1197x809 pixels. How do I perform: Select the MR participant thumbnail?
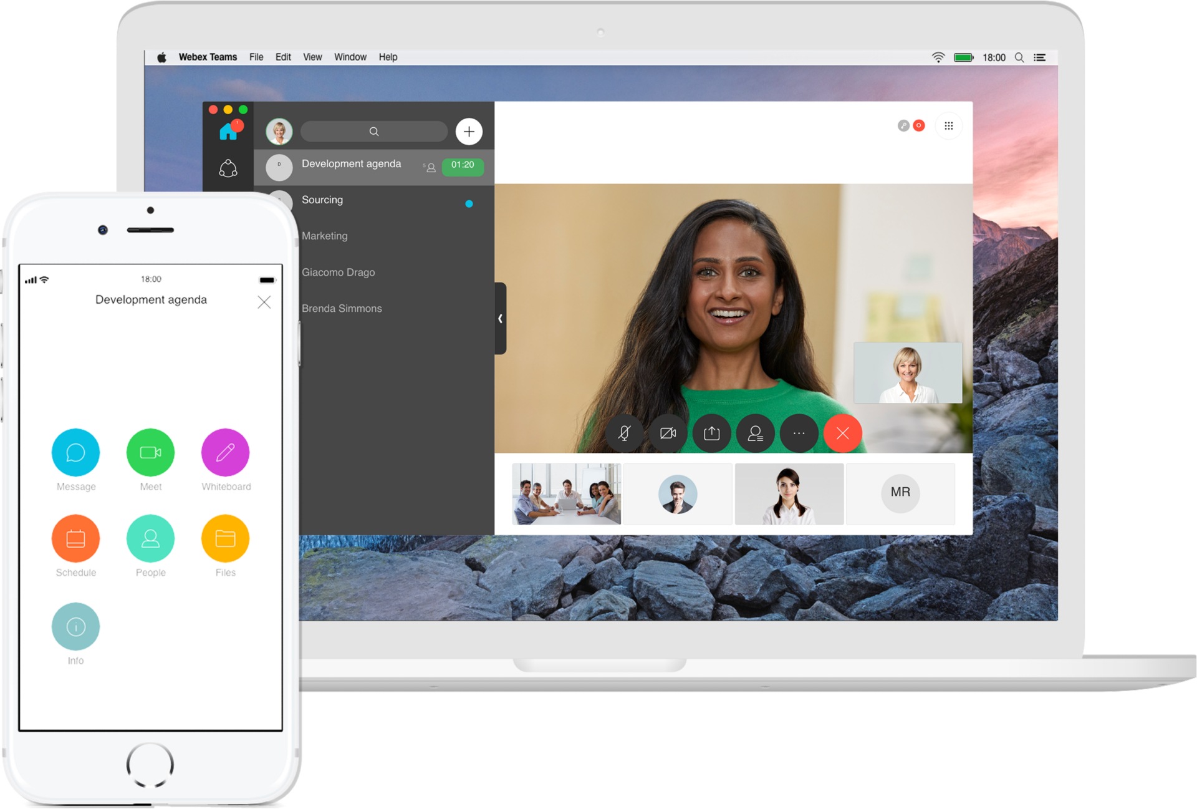pyautogui.click(x=900, y=493)
